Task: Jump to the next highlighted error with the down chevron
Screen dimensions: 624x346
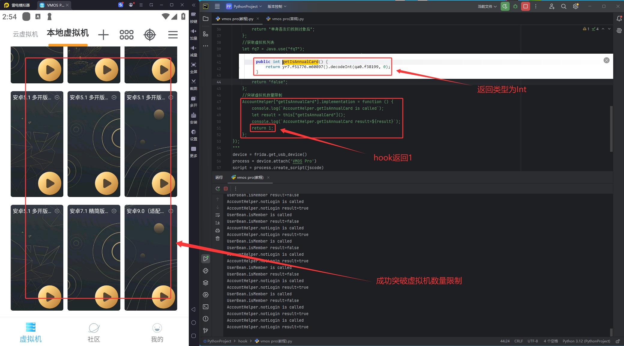Action: point(609,29)
